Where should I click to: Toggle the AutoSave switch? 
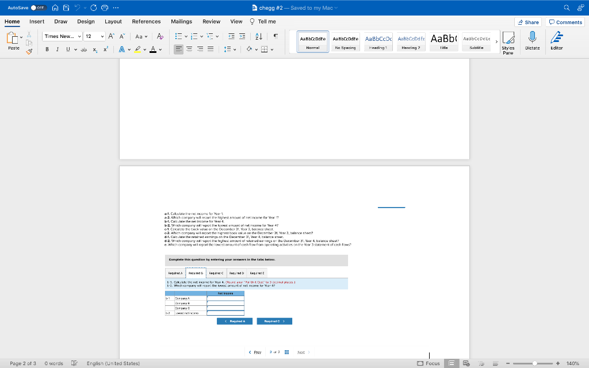[39, 7]
